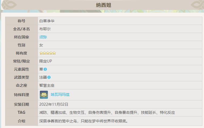The image size is (204, 128).
Task: Click the 布耶尔 full name value
Action: pyautogui.click(x=45, y=29)
